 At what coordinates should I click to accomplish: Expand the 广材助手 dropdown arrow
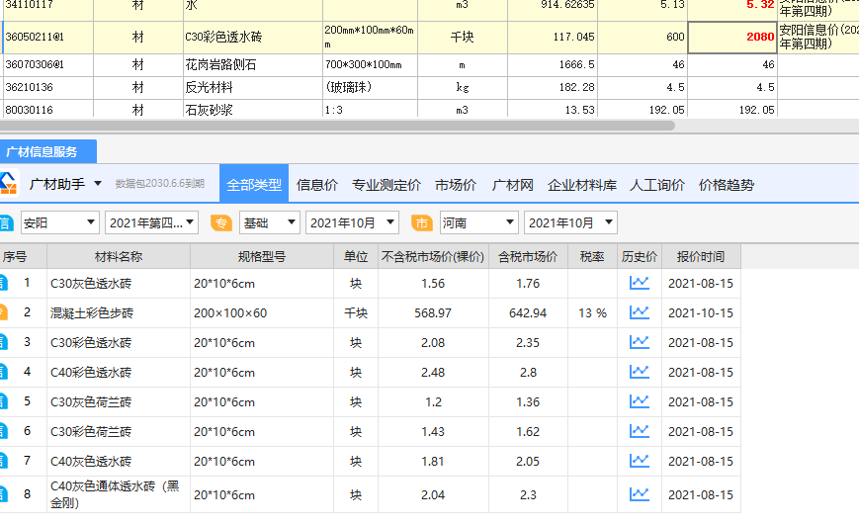(98, 184)
